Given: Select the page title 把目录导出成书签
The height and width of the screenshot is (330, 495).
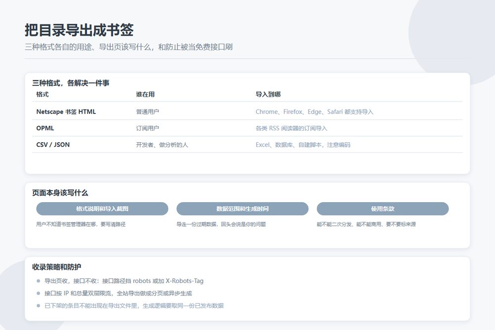Looking at the screenshot, I should 79,30.
